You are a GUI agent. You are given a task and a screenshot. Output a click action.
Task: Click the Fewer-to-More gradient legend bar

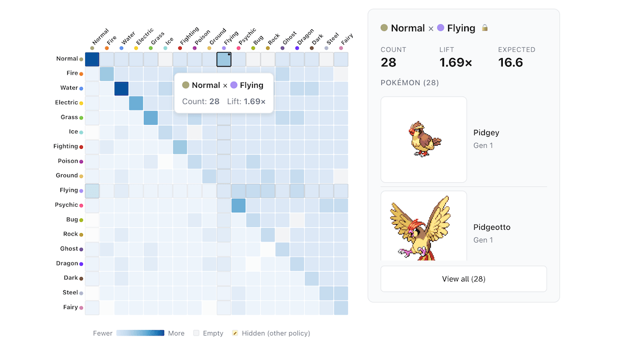coord(140,333)
